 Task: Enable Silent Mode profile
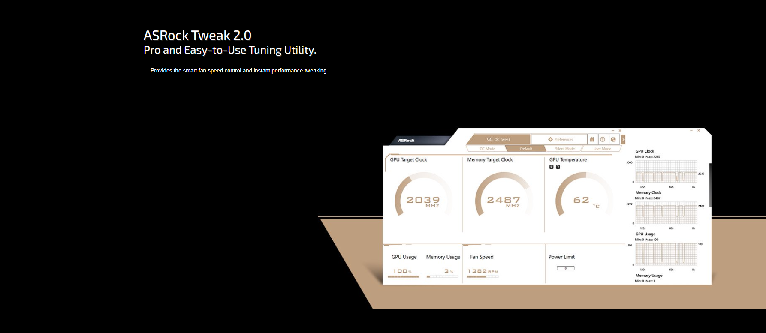pyautogui.click(x=564, y=149)
